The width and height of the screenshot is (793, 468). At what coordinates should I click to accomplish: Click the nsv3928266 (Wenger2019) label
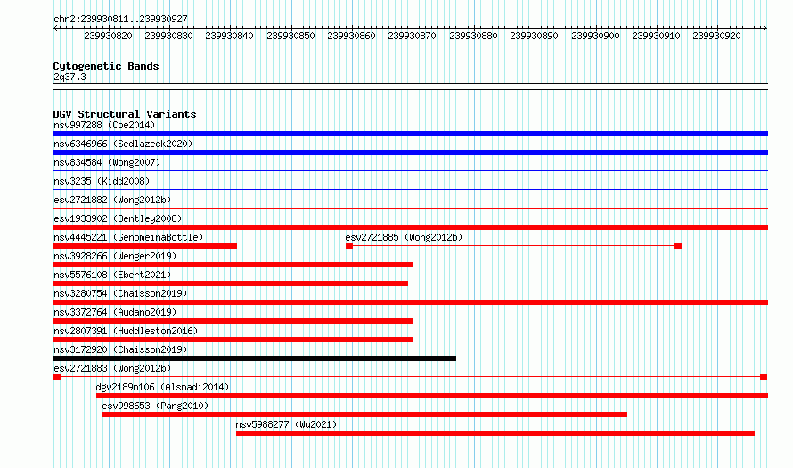(115, 256)
